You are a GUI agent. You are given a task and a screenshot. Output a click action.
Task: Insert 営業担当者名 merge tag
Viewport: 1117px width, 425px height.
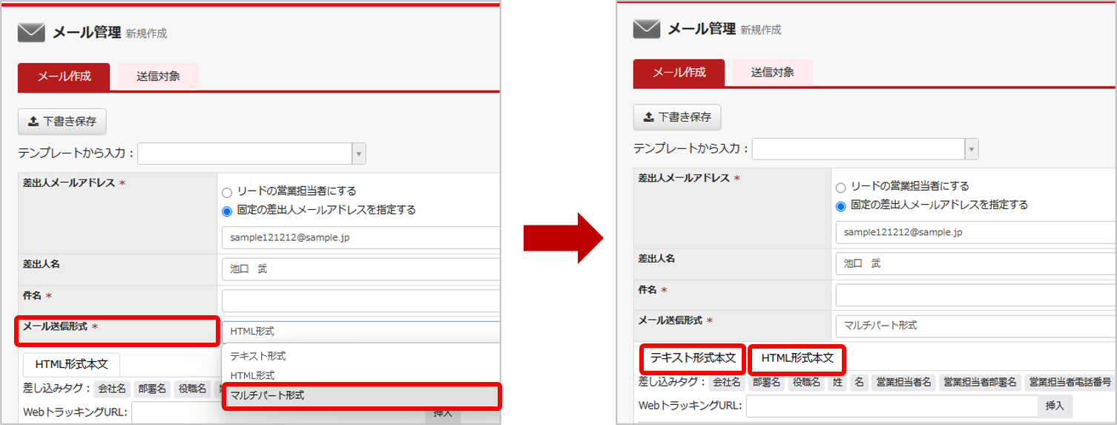[903, 383]
